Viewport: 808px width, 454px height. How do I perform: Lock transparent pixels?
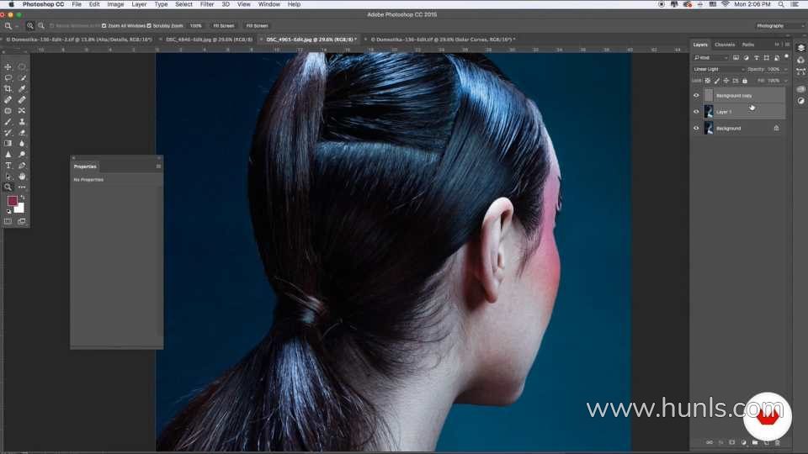click(x=708, y=81)
